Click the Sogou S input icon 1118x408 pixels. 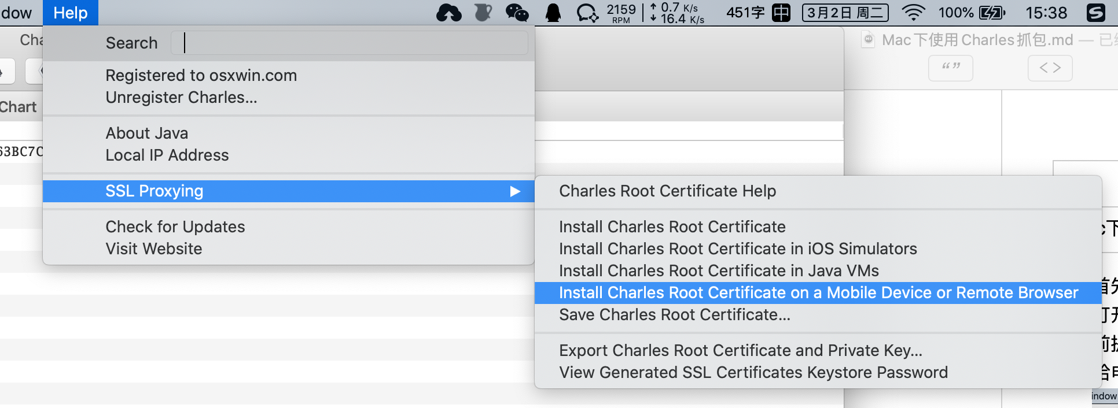pyautogui.click(x=1095, y=13)
